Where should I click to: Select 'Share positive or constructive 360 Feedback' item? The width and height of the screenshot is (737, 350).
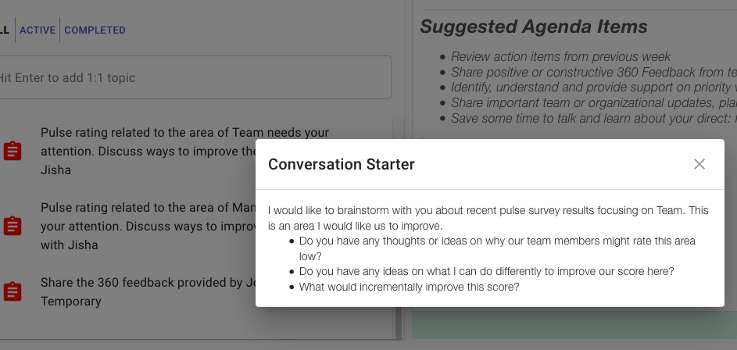pos(594,73)
